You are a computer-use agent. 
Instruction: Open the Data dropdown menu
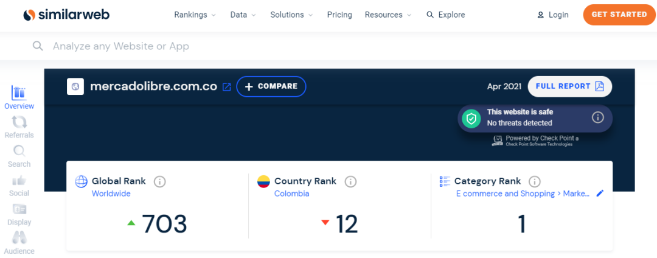point(243,15)
